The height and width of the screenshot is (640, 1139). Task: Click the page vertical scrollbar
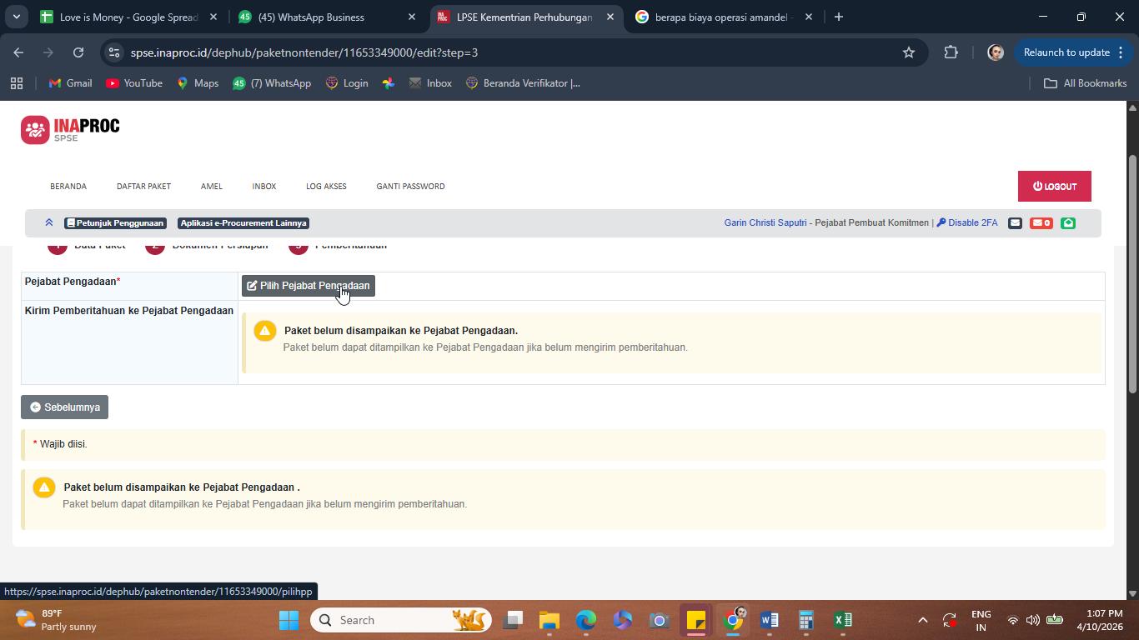click(x=1132, y=274)
